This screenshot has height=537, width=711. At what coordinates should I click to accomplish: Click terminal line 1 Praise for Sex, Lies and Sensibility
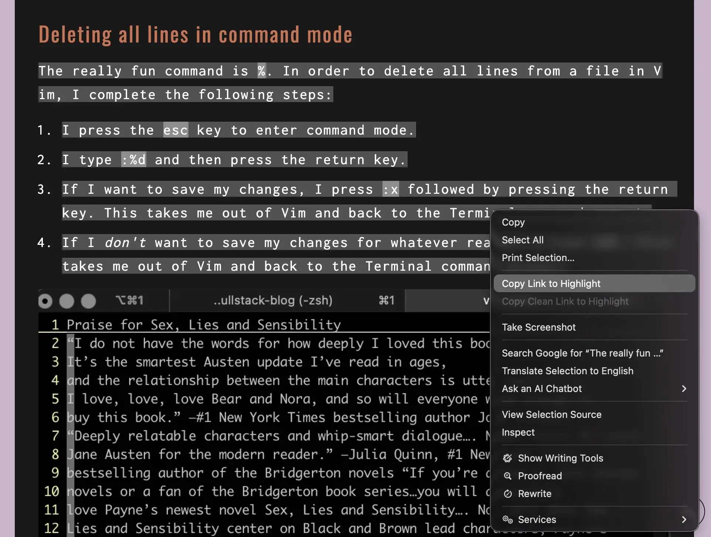point(204,325)
